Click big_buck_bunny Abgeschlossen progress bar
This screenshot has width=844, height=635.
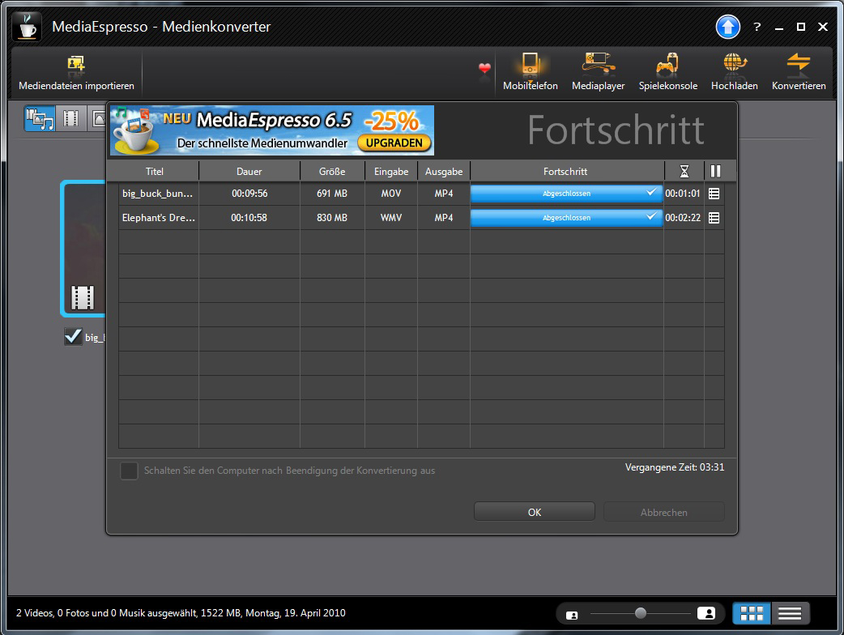click(x=566, y=194)
